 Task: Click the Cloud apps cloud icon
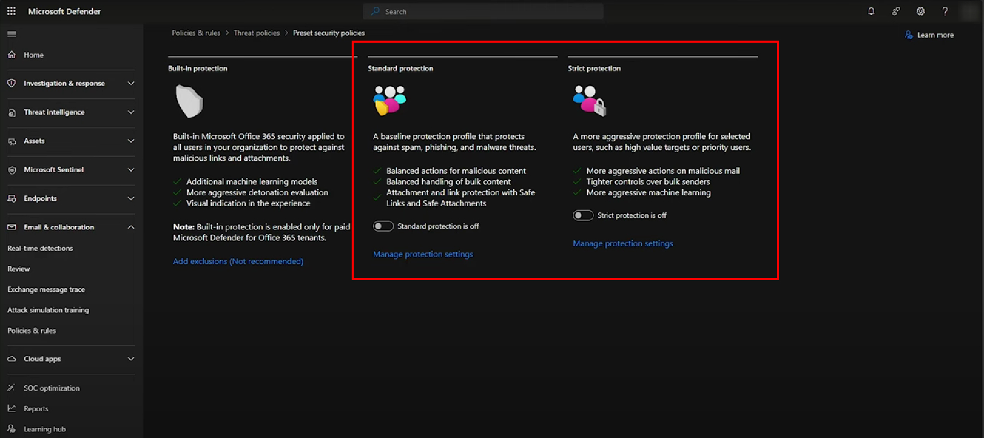tap(12, 359)
